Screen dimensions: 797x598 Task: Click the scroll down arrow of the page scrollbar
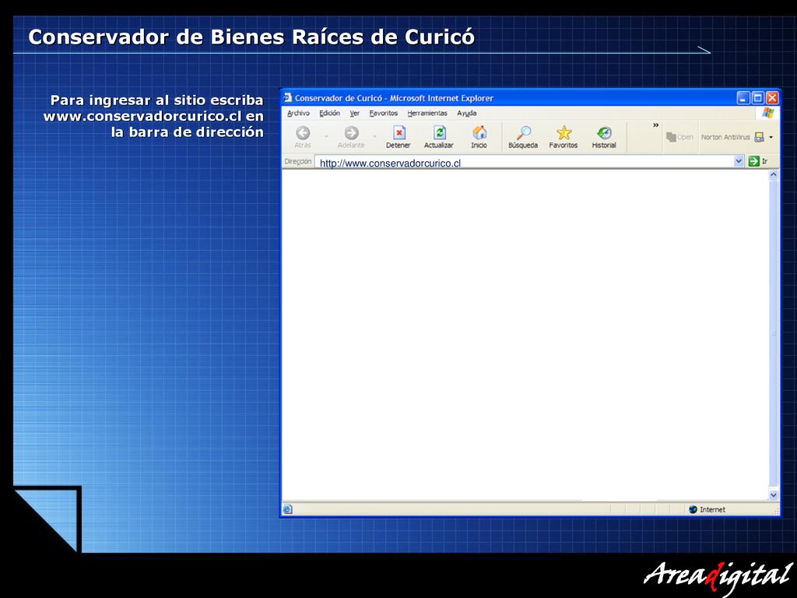774,494
